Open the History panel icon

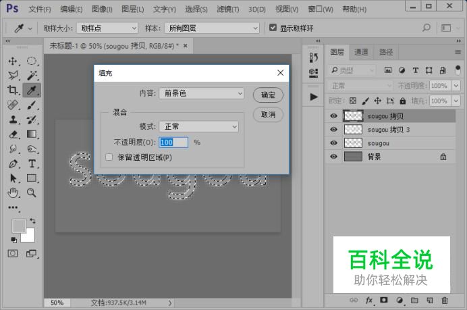313,57
